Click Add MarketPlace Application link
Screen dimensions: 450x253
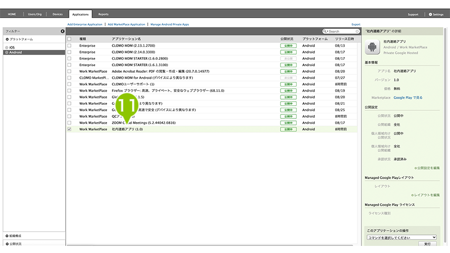click(x=126, y=24)
